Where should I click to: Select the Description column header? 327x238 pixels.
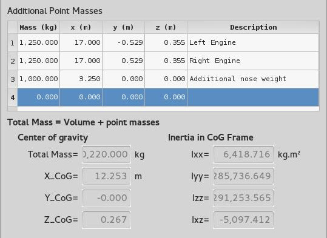[x=253, y=27]
